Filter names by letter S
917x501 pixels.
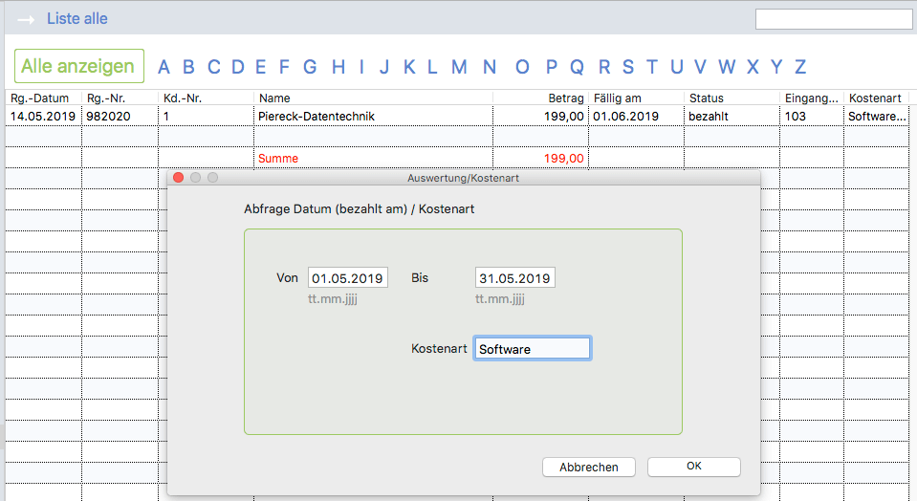628,67
